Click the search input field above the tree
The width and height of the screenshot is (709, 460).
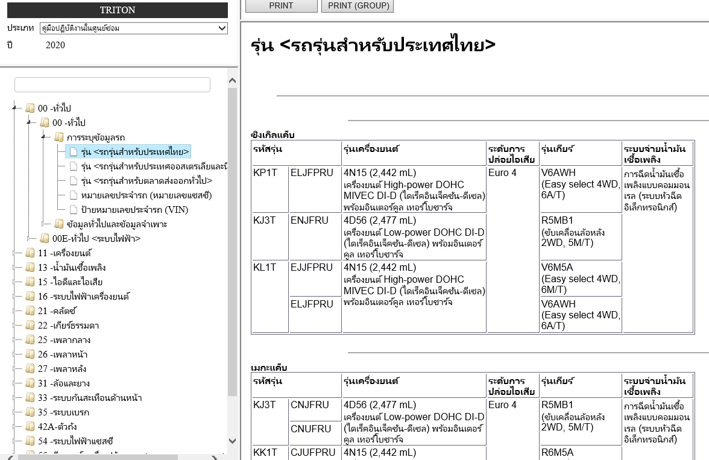[112, 84]
